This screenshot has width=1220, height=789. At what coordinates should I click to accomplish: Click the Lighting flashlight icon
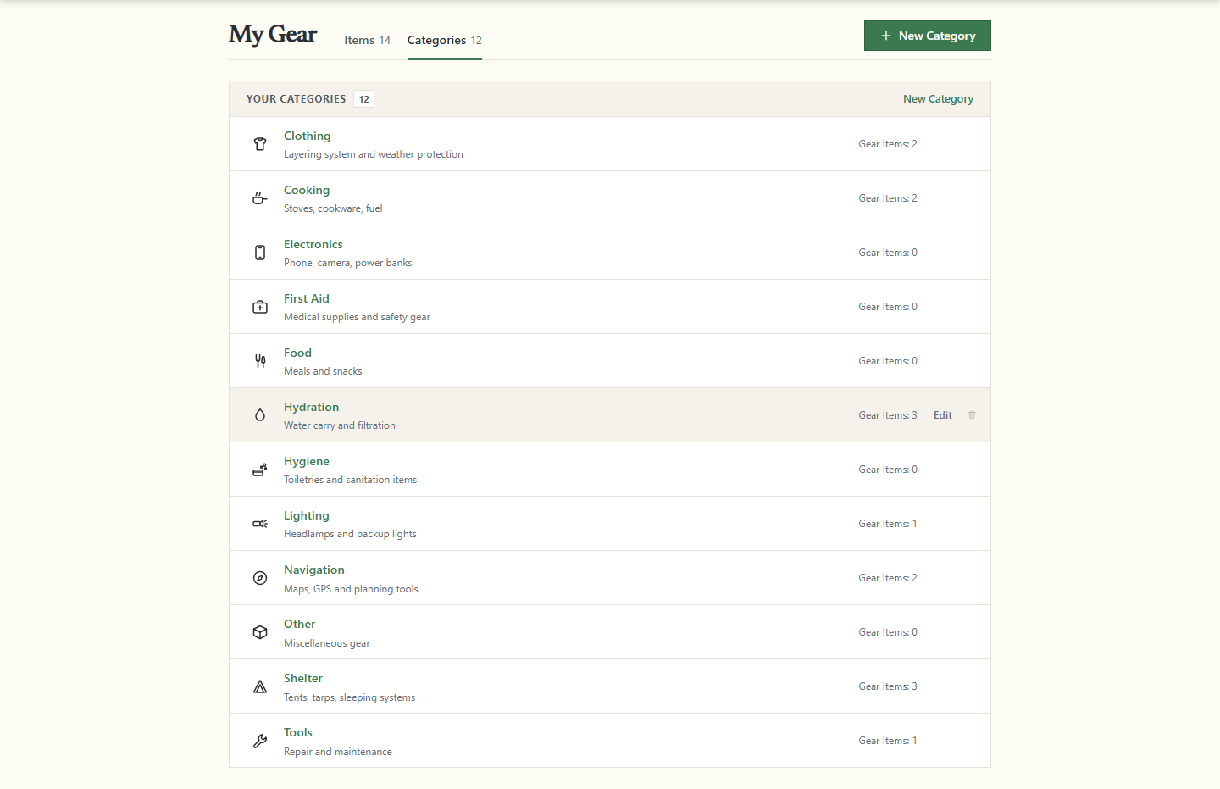(x=260, y=524)
